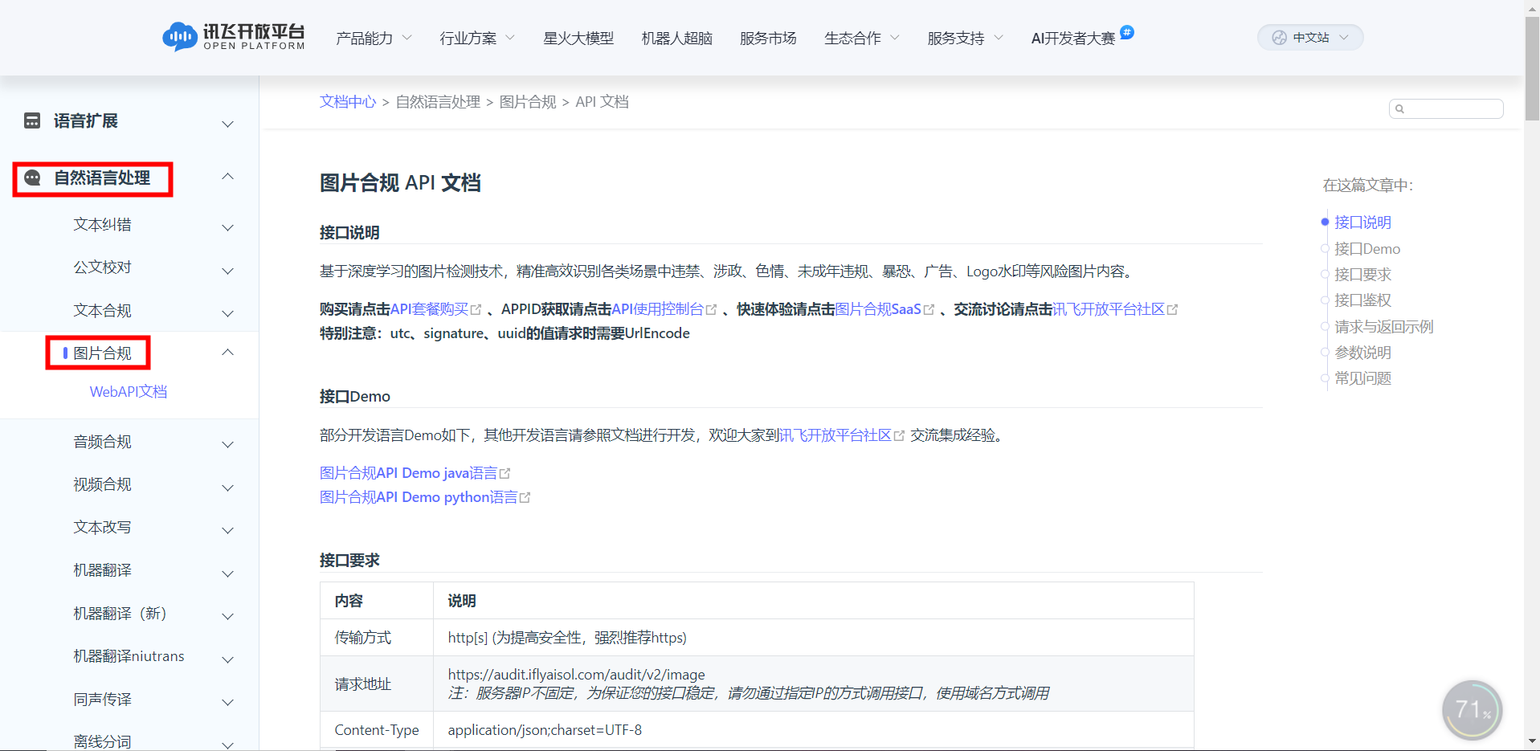1540x751 pixels.
Task: Select 同声传译 in sidebar
Action: point(102,700)
